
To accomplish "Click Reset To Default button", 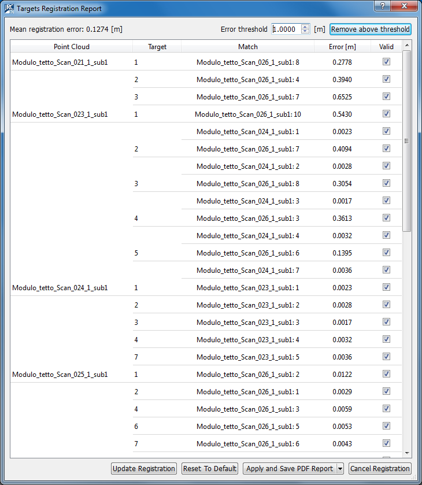I will tap(210, 469).
